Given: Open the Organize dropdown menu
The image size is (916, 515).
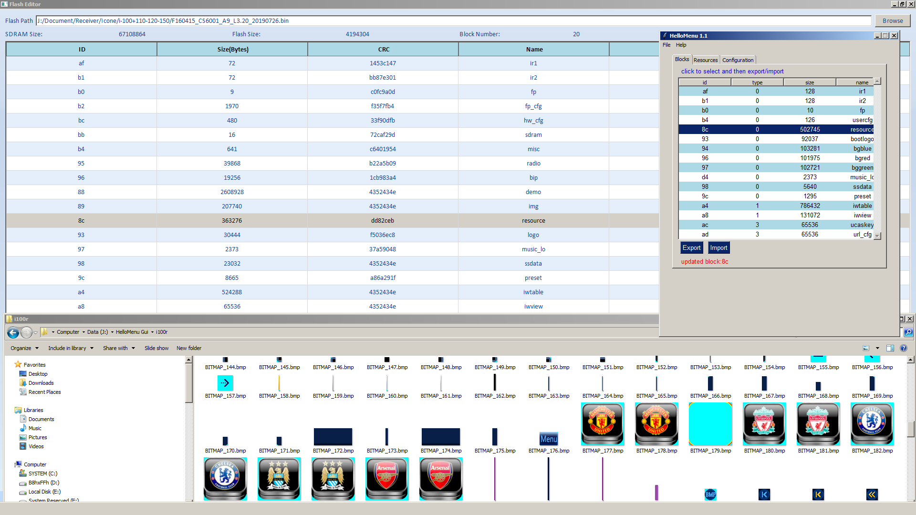Looking at the screenshot, I should tap(24, 348).
